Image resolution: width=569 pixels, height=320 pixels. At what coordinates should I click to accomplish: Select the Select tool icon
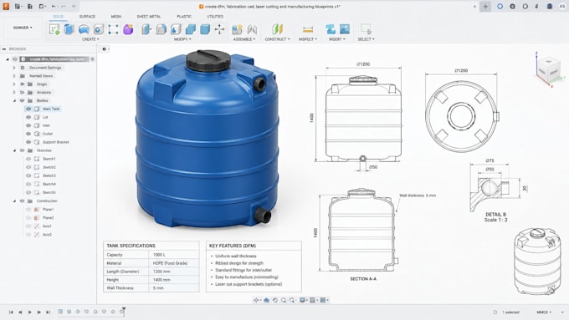366,29
